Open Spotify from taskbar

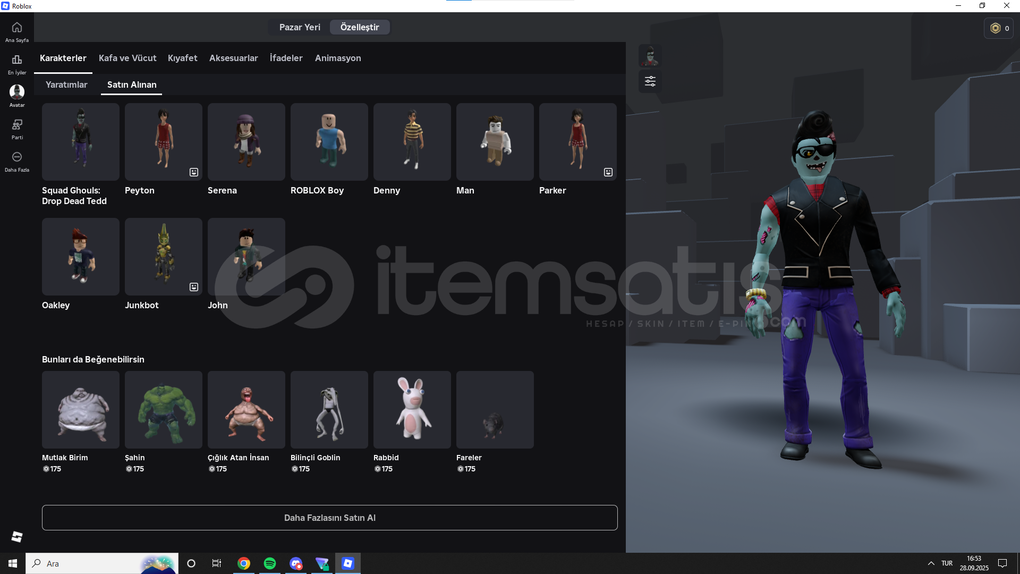point(270,563)
